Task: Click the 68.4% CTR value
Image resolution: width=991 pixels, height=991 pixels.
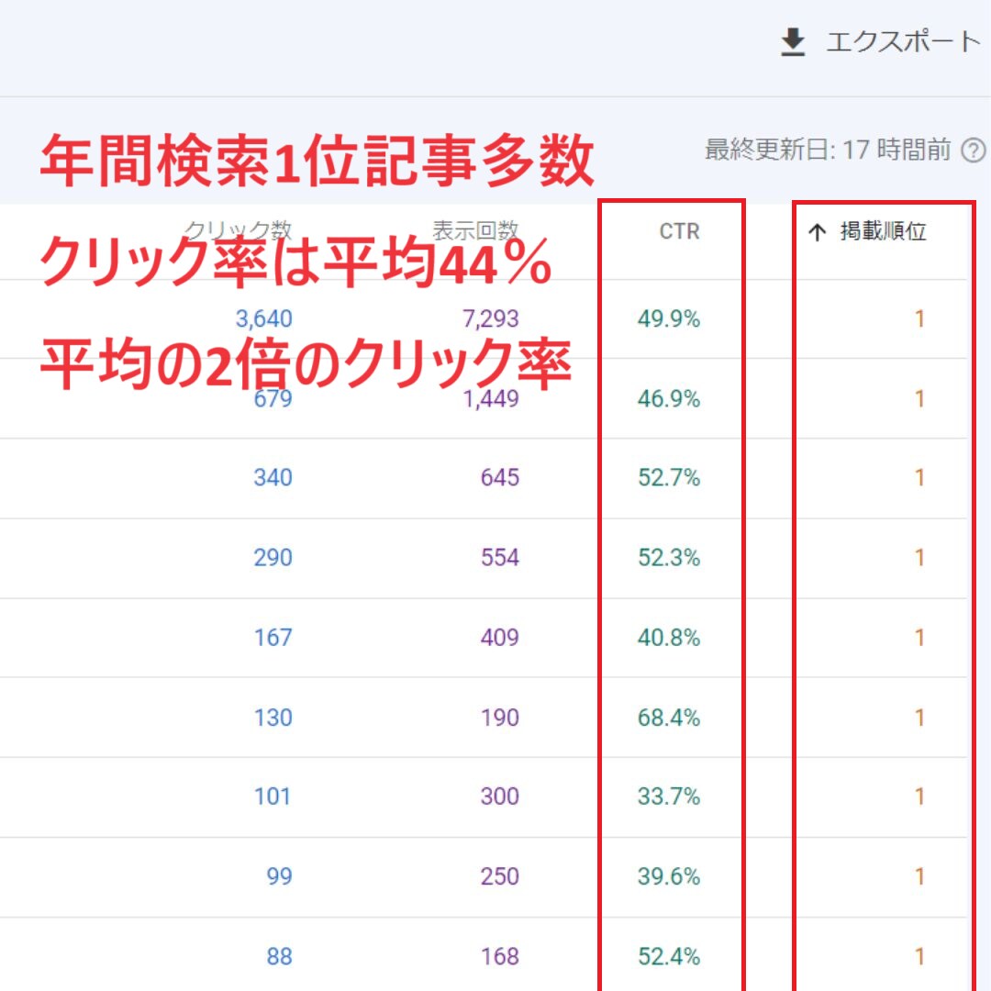Action: (x=669, y=718)
